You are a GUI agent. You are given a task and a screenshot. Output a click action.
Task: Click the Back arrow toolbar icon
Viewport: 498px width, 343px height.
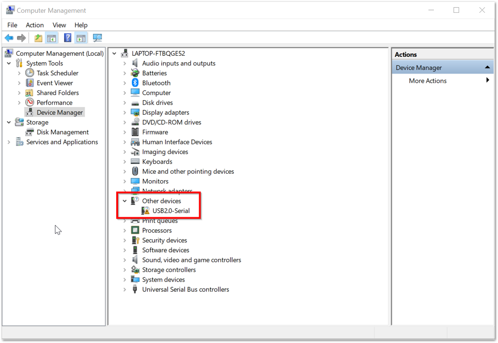click(x=9, y=38)
